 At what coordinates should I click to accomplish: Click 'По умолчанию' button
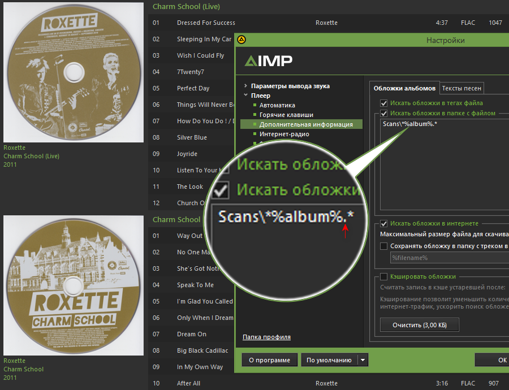329,360
